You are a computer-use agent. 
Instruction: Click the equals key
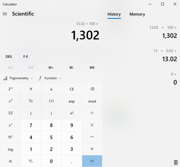(92, 161)
